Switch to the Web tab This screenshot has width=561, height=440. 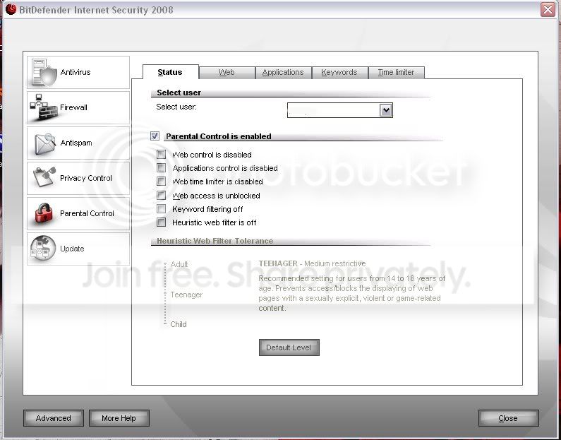click(227, 72)
